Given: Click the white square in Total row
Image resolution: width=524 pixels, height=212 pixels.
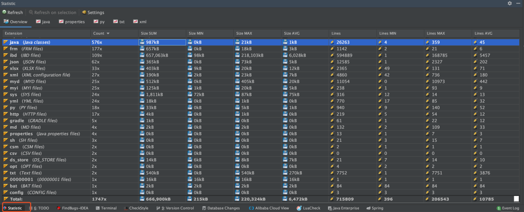Looking at the screenshot, I should [x=516, y=198].
